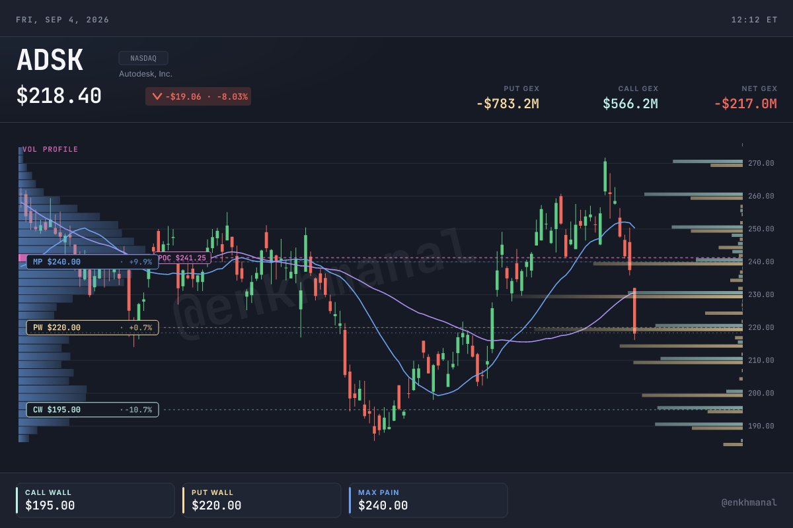Click the 230.00 price axis label
This screenshot has width=793, height=528.
pyautogui.click(x=761, y=294)
